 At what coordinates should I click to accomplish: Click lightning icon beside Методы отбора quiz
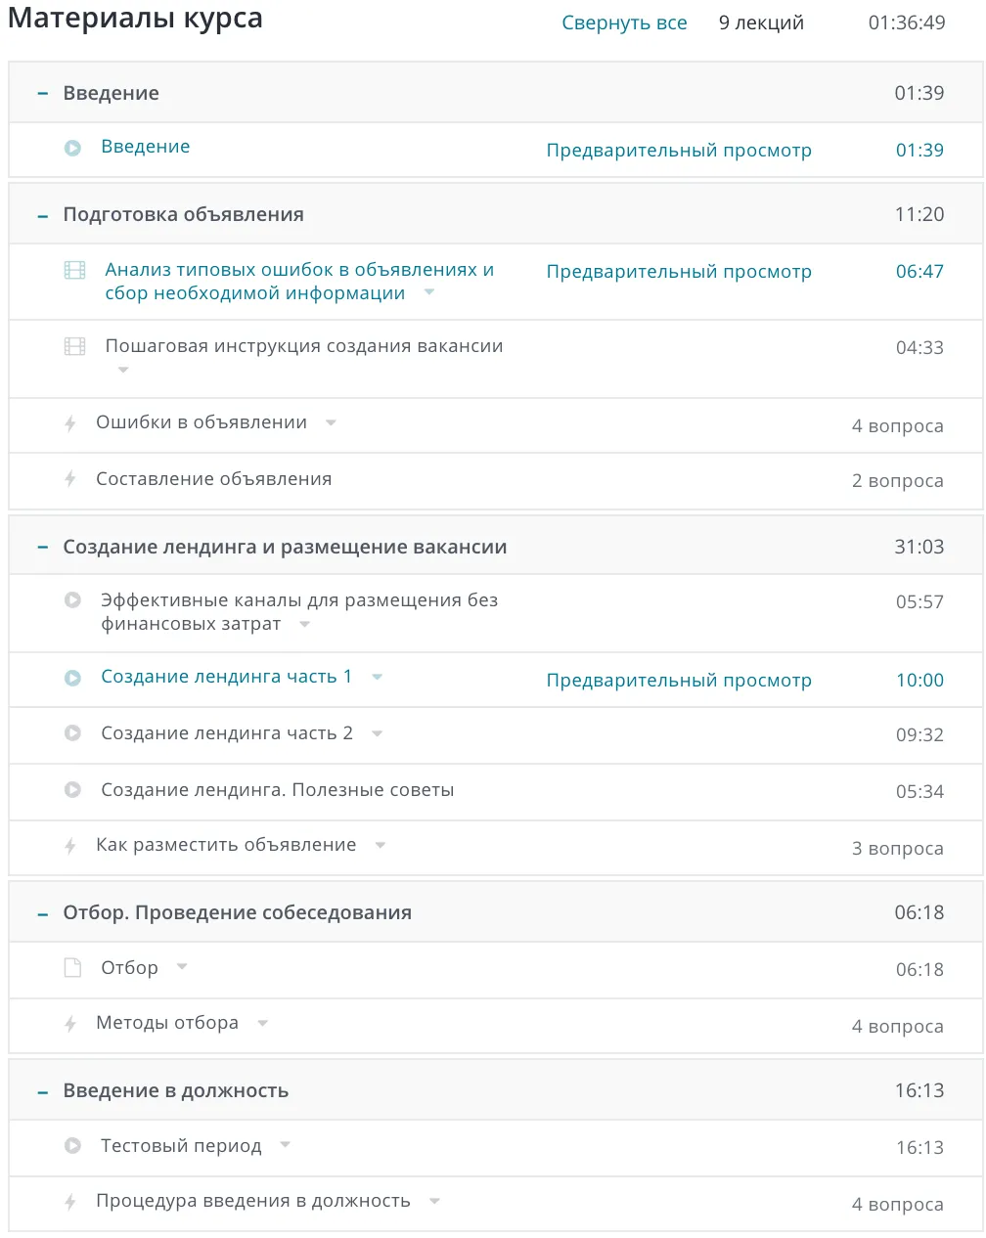(x=70, y=1024)
